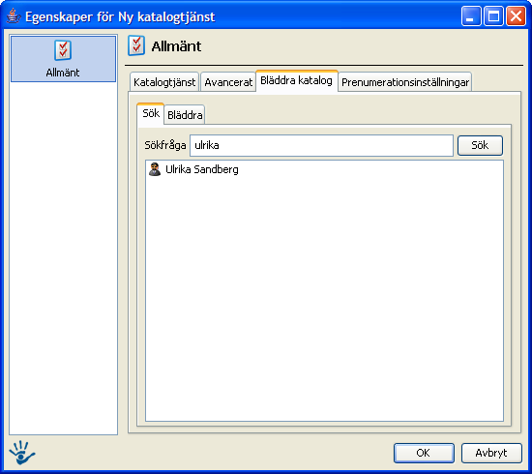Minimize the Egenskaper för Ny katalogtjänst window

pos(471,15)
